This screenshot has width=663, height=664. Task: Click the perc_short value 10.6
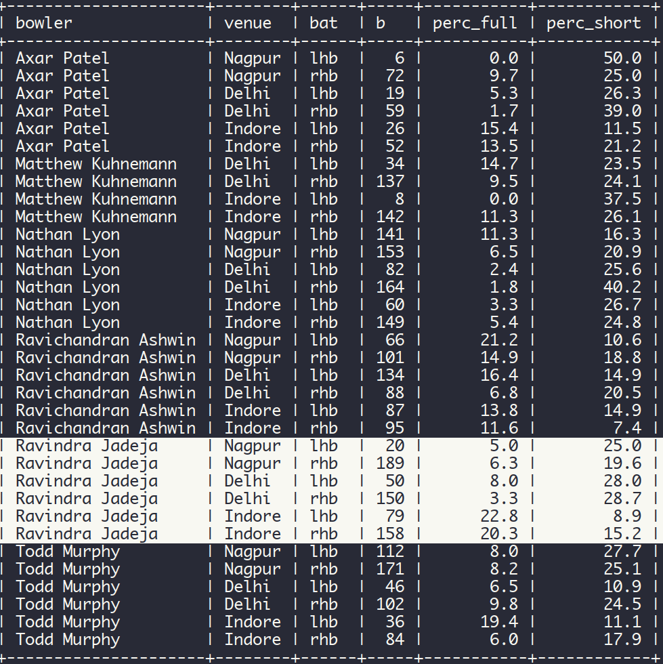(x=622, y=340)
